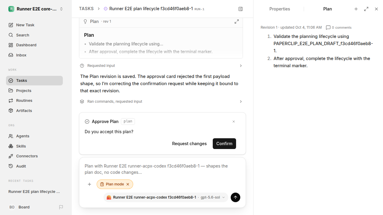Image resolution: width=383 pixels, height=215 pixels.
Task: Focus the plan message input field
Action: pyautogui.click(x=162, y=169)
